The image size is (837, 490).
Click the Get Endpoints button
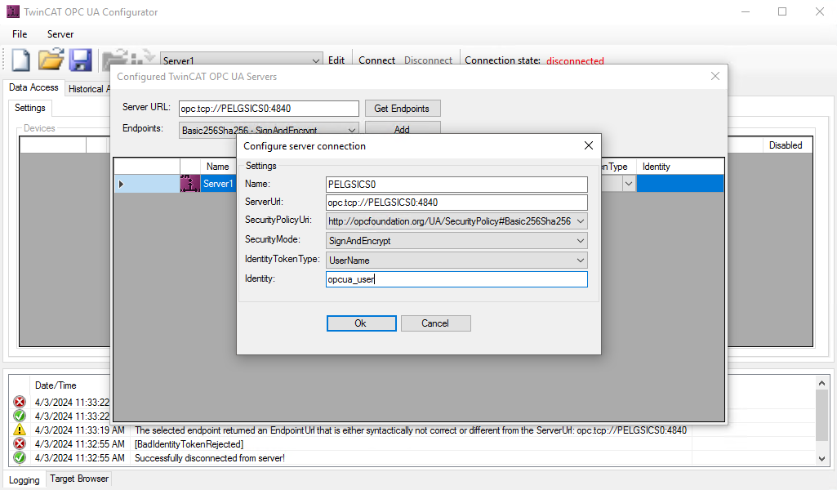[402, 109]
